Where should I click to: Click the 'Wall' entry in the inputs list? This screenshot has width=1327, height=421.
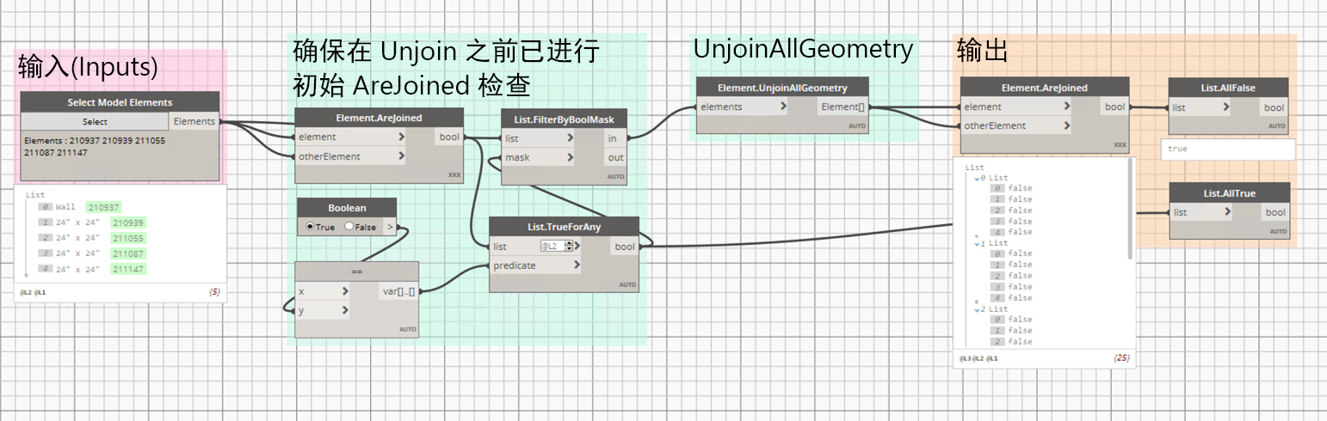tap(66, 207)
